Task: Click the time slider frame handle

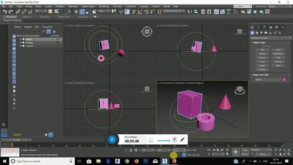Action: (17, 140)
